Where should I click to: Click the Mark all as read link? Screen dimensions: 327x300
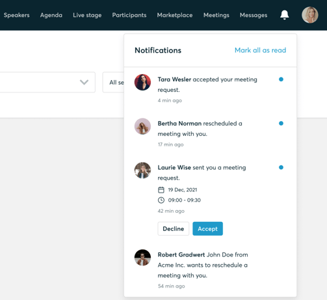(x=260, y=50)
